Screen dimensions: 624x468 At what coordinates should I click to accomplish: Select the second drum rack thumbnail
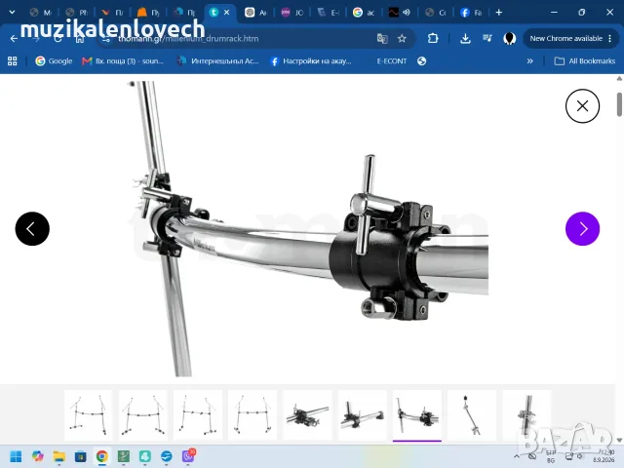(x=143, y=414)
